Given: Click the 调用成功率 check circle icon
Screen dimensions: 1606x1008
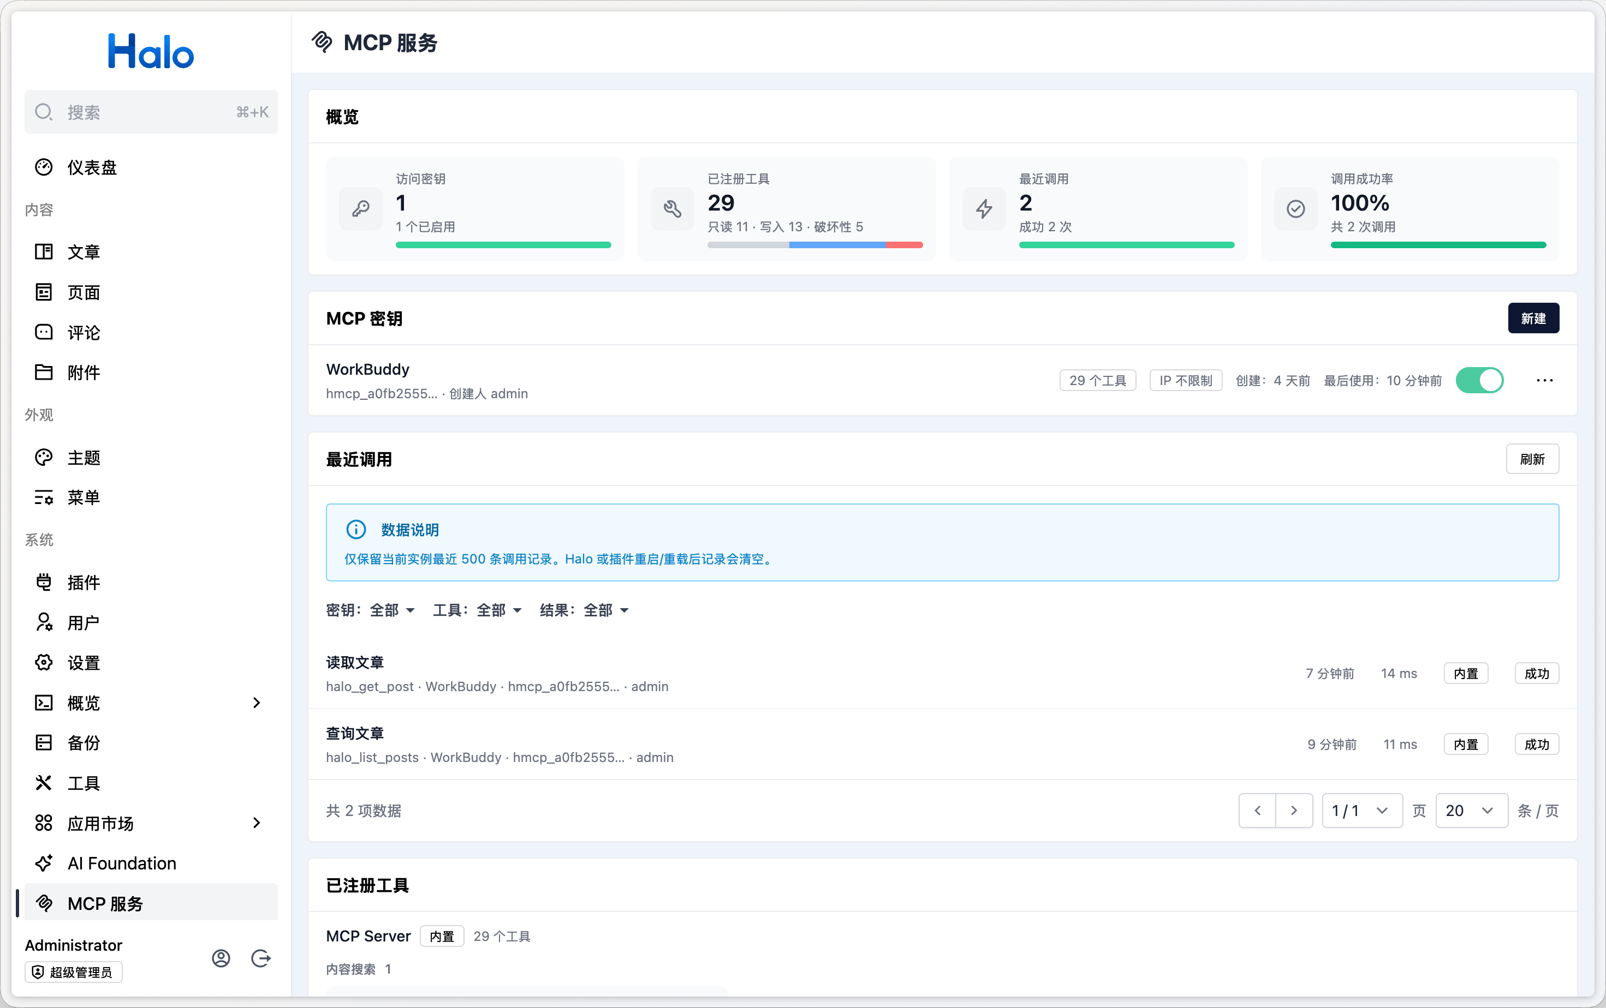Looking at the screenshot, I should click(1295, 208).
